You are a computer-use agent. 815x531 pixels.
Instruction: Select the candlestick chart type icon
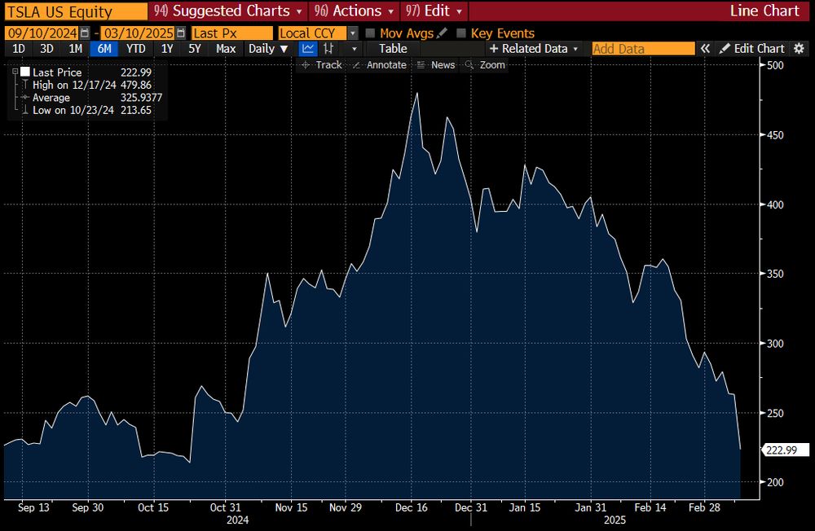[x=328, y=49]
